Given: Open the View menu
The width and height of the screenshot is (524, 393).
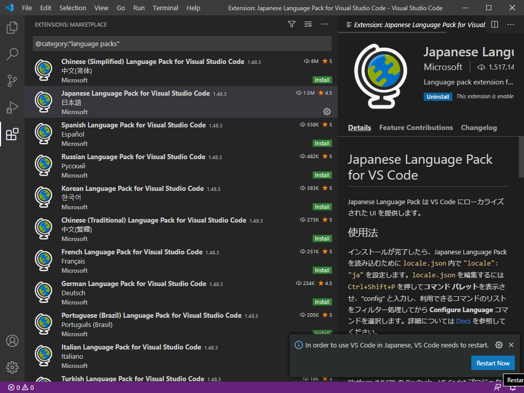Looking at the screenshot, I should pos(101,8).
